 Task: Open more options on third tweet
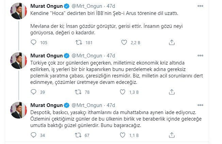point(200,105)
